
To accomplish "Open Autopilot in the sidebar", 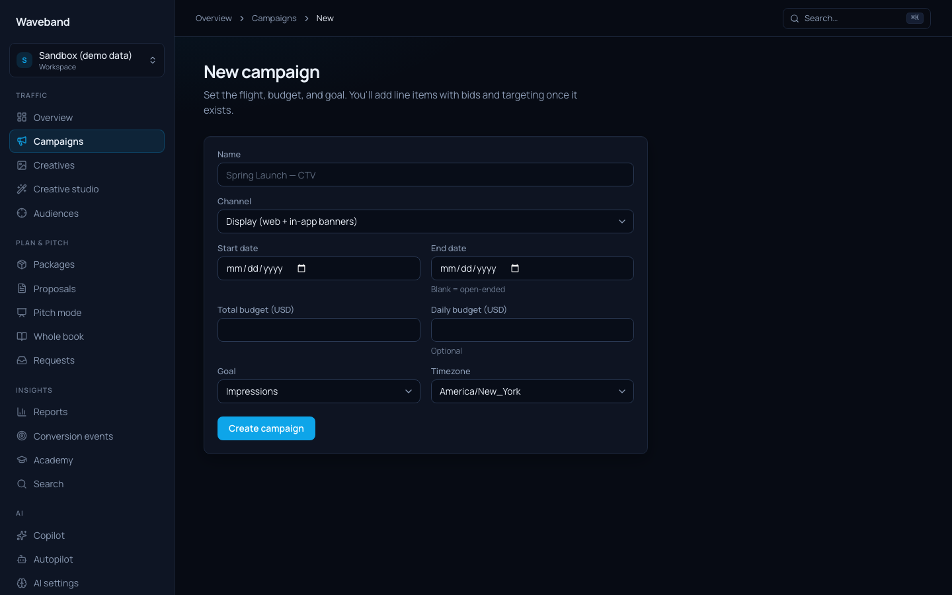I will click(87, 559).
